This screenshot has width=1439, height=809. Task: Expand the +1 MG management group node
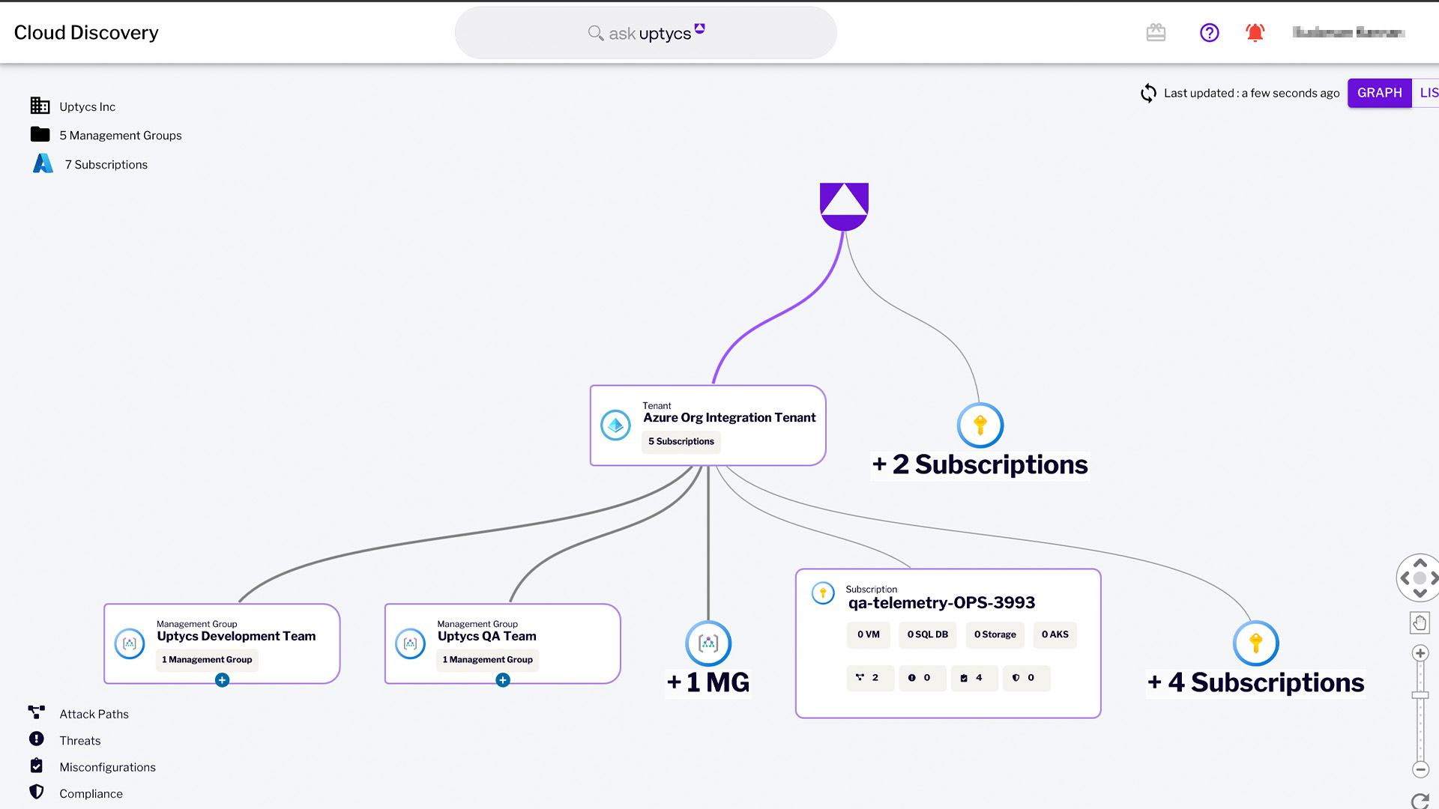point(707,643)
